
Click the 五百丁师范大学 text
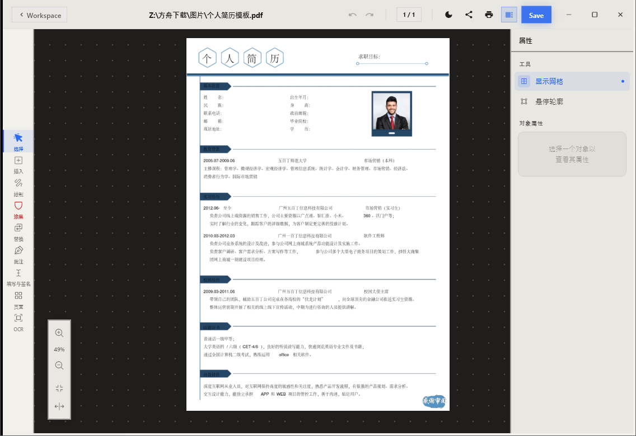tap(292, 161)
